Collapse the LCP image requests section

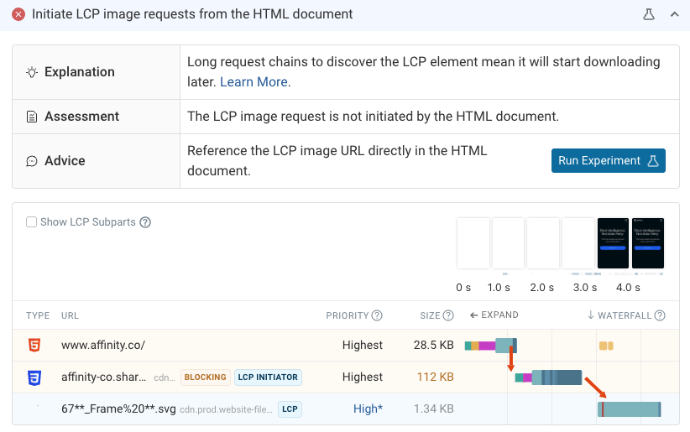674,14
